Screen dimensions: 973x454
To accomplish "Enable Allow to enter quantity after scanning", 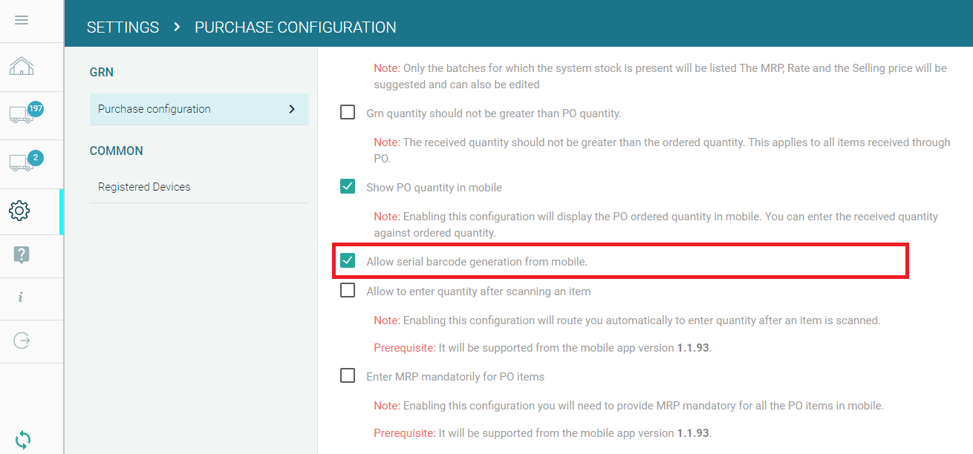I will pyautogui.click(x=348, y=291).
